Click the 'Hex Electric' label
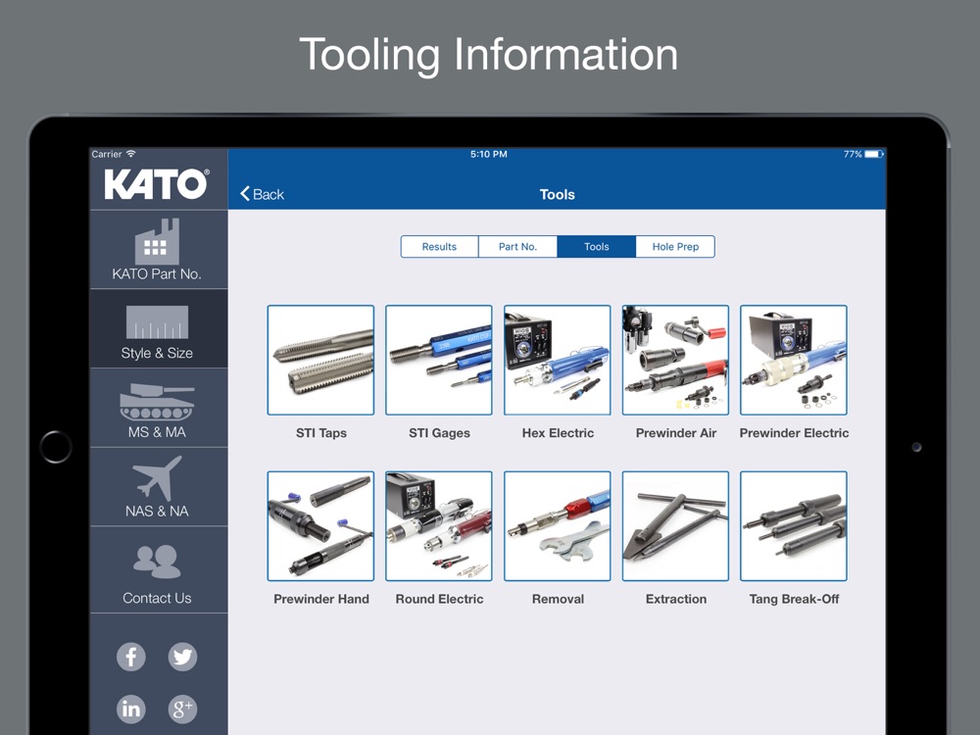Image resolution: width=980 pixels, height=735 pixels. [559, 433]
